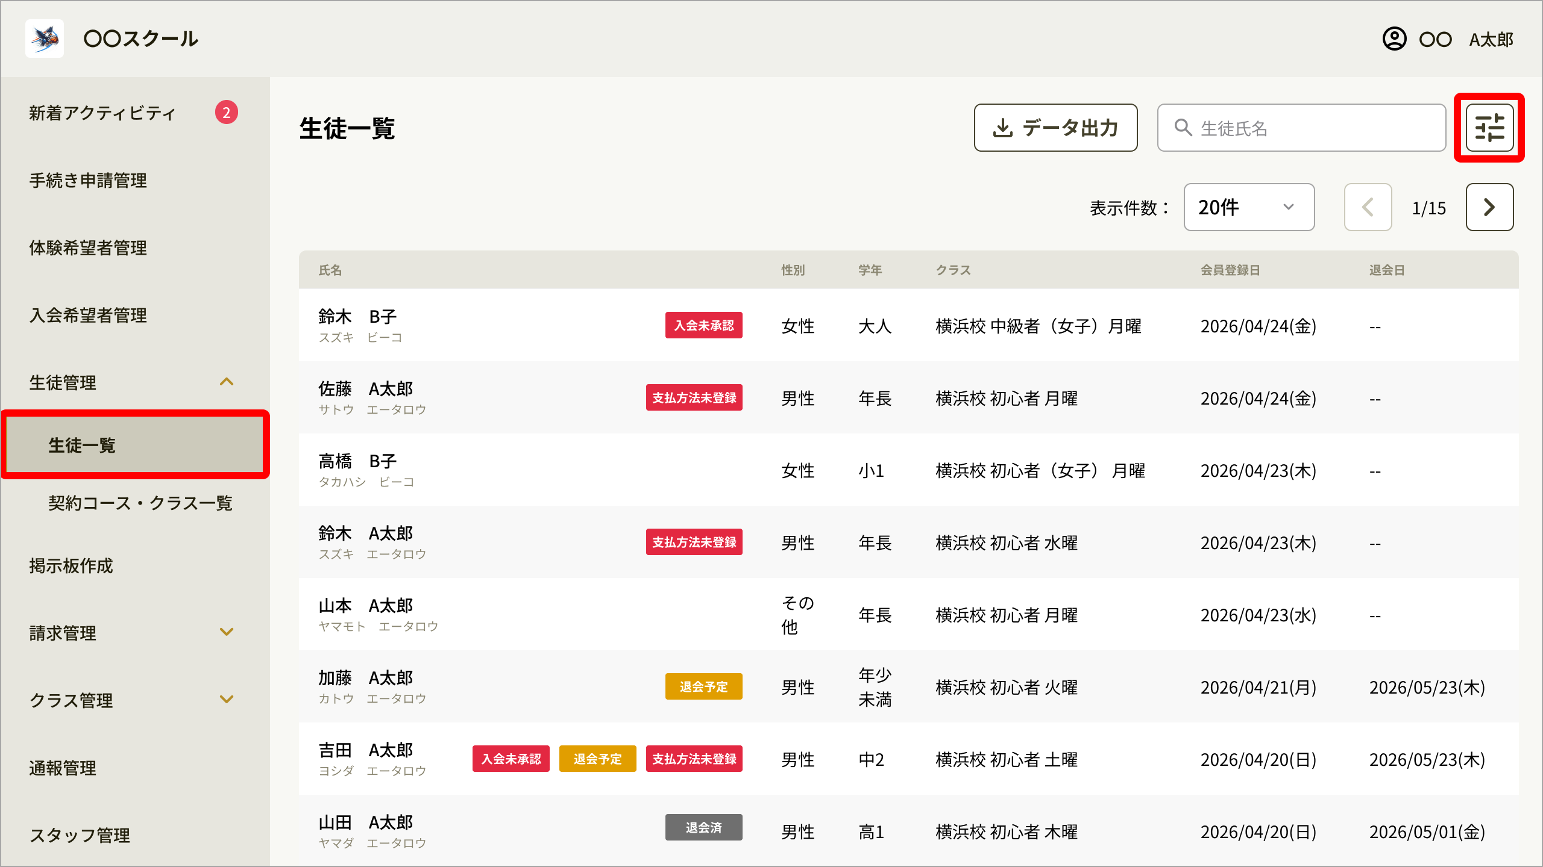Click 支払方法未登録 tag on 佐藤 A太郎
Image resolution: width=1543 pixels, height=867 pixels.
point(694,397)
